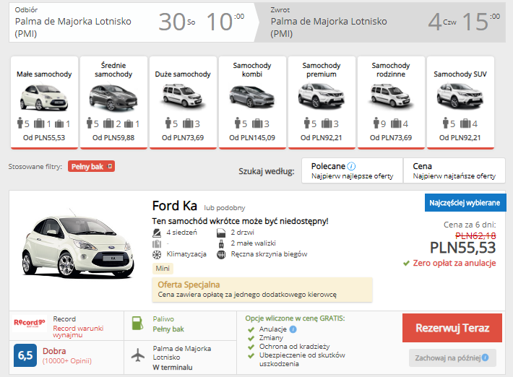Click info icon next to Polecane
The width and height of the screenshot is (513, 377).
point(351,166)
